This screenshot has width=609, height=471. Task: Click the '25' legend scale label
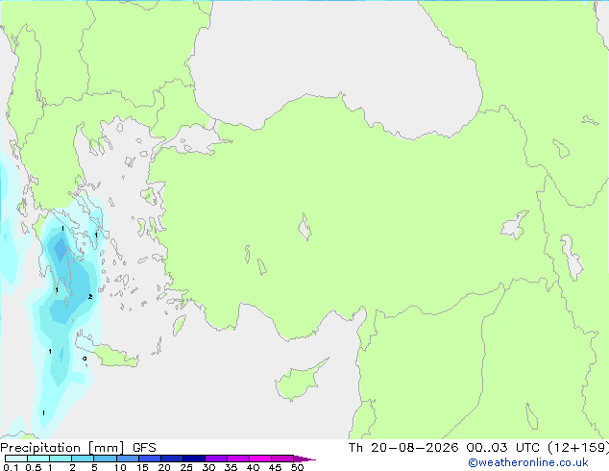[186, 467]
